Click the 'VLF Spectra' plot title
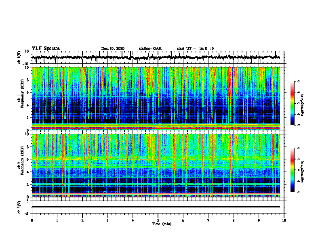This screenshot has width=320, height=247. pyautogui.click(x=46, y=48)
